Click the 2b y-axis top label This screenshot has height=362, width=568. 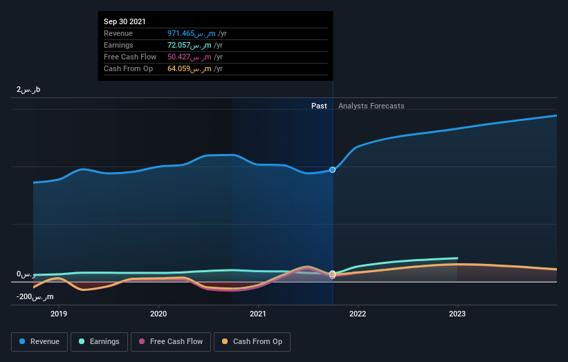(x=28, y=90)
